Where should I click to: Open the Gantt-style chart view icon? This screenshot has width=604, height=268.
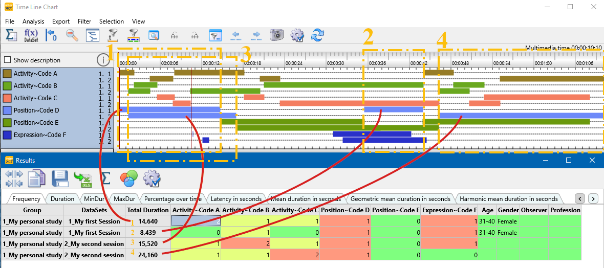pyautogui.click(x=93, y=35)
